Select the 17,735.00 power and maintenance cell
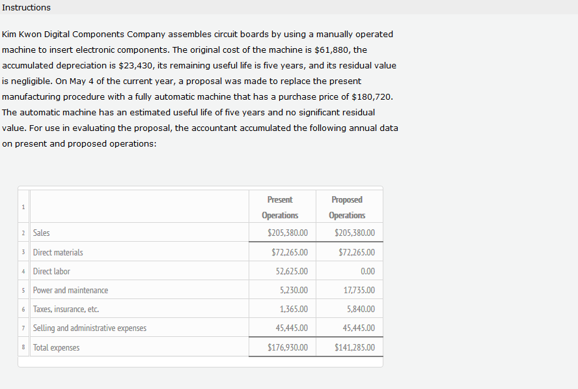Image resolution: width=578 pixels, height=389 pixels. tap(350, 290)
